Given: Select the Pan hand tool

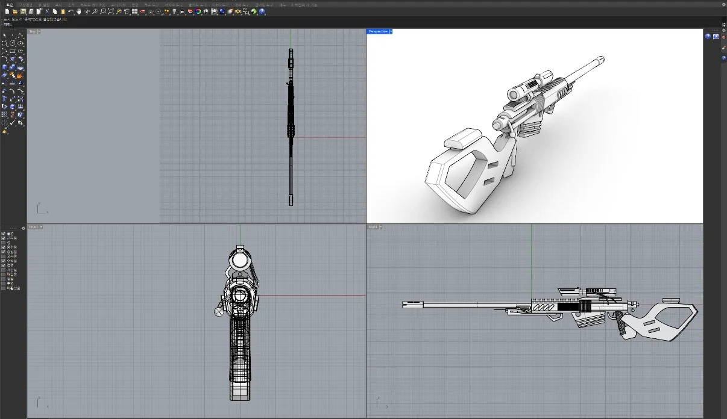Looking at the screenshot, I should [79, 11].
